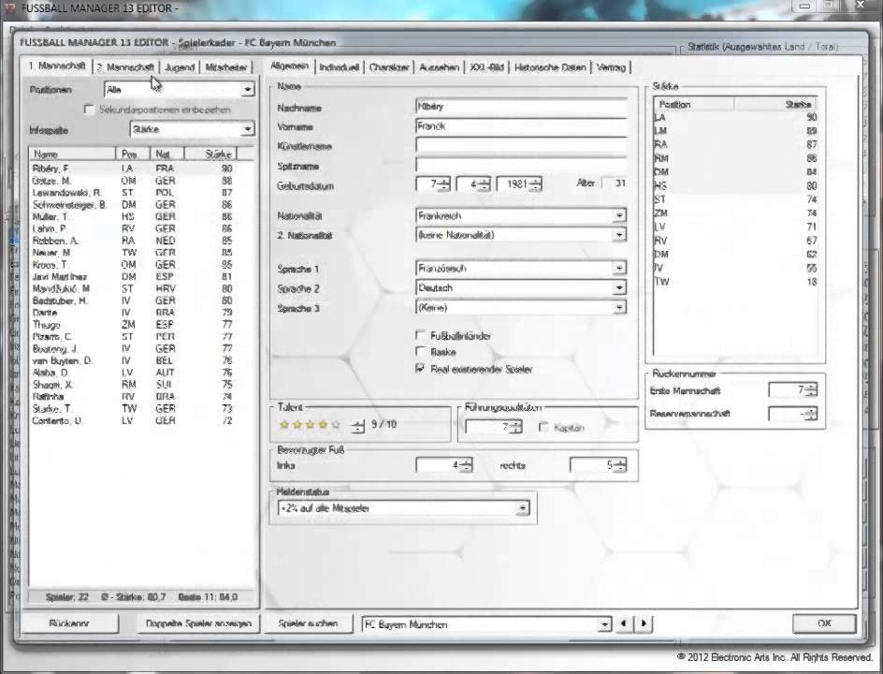Open the Sprache 2 dropdown
Viewport: 883px width, 674px height.
pos(619,287)
